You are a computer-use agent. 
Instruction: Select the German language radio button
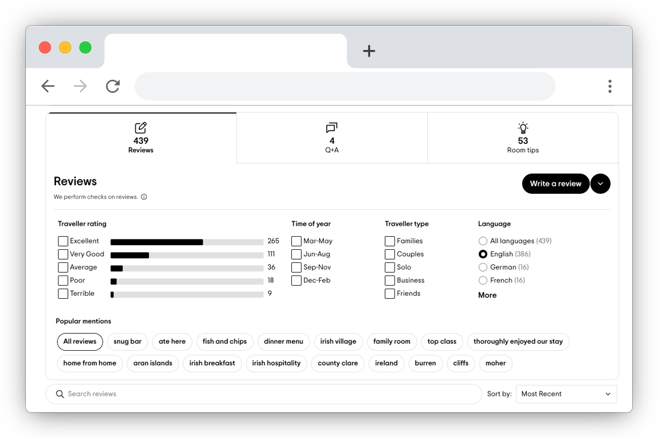point(483,267)
